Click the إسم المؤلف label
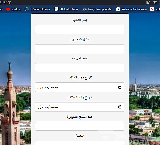Viewport: 160px width, 145px height. tap(80, 58)
